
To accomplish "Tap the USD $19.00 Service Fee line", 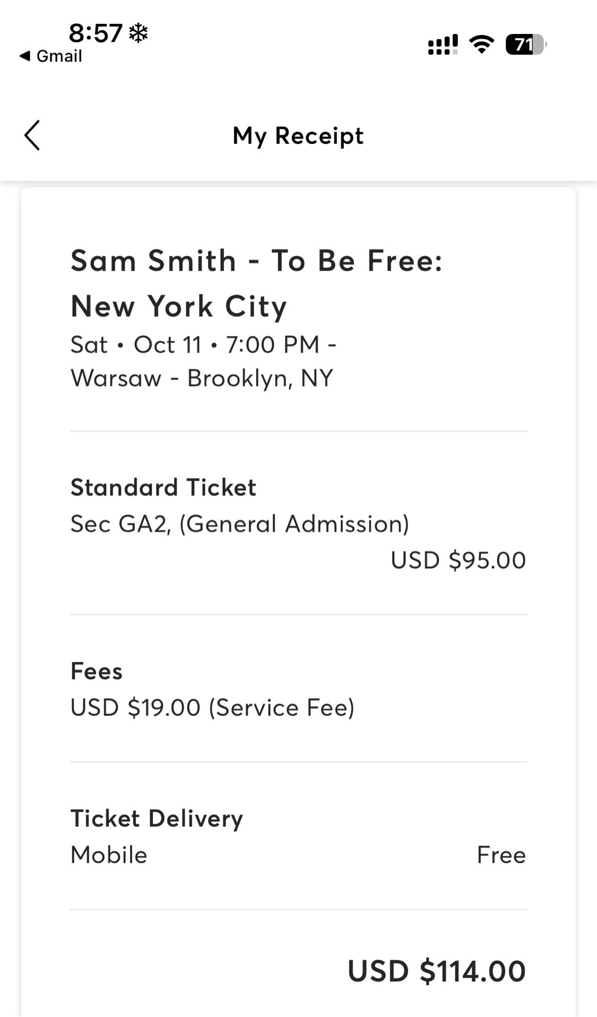I will click(212, 708).
